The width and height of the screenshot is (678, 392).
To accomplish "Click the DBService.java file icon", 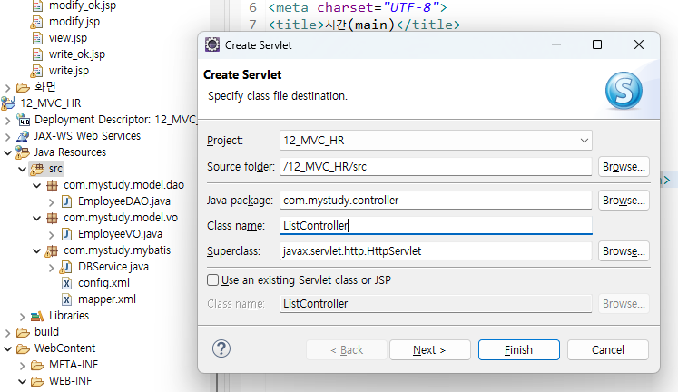I will 66,267.
